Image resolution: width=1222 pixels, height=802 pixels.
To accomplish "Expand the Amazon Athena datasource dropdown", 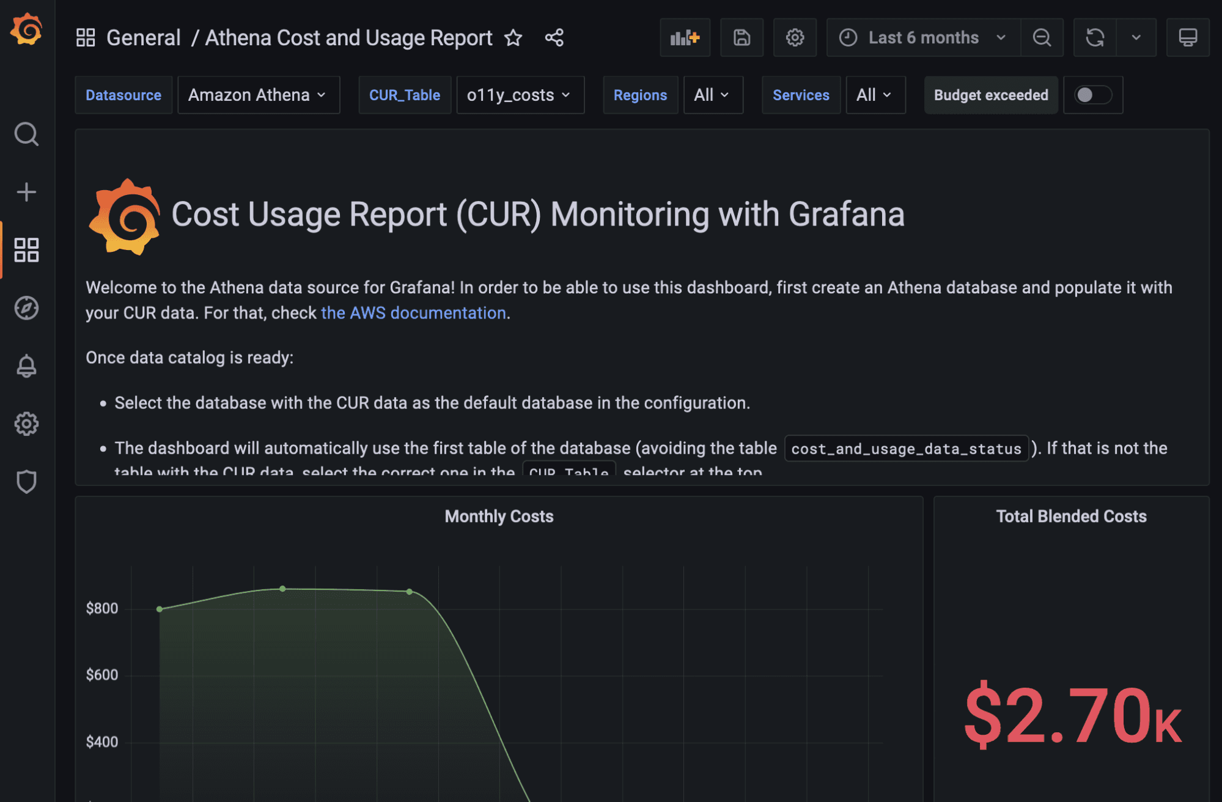I will pyautogui.click(x=257, y=95).
